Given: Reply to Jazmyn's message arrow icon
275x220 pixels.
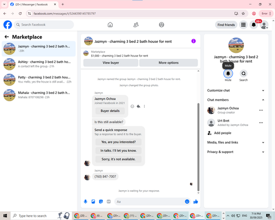Looking at the screenshot, I should coord(139,106).
